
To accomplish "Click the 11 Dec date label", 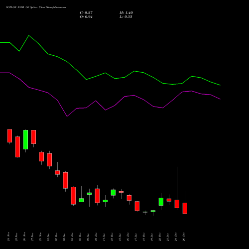I will click(104, 237).
